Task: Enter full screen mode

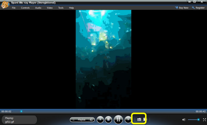Action: [204, 119]
